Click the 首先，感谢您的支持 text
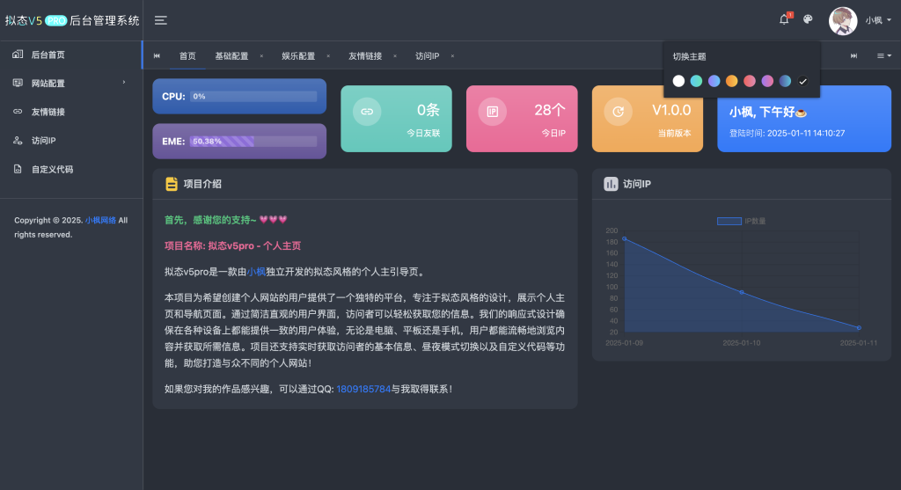Screen dimensions: 901x490 pos(225,220)
